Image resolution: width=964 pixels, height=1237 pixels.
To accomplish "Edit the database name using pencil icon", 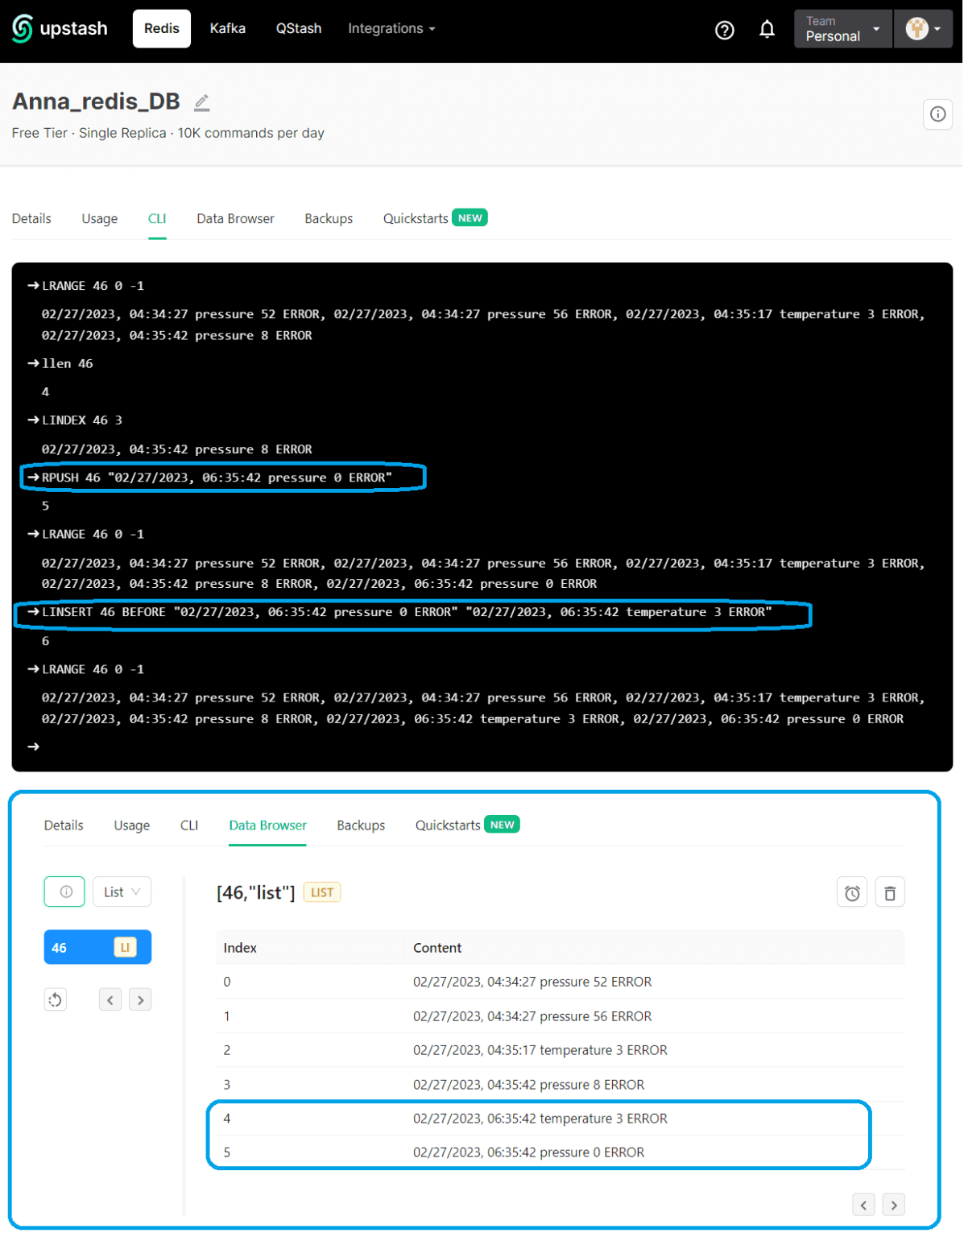I will click(x=201, y=102).
